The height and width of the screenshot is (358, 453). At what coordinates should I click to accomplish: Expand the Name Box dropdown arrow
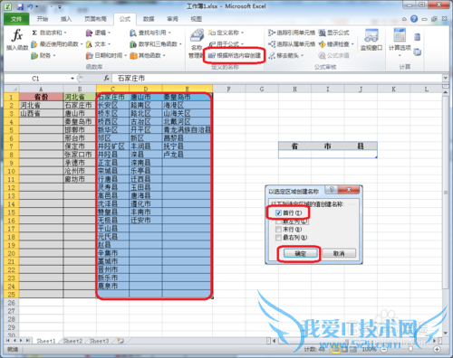[72, 79]
